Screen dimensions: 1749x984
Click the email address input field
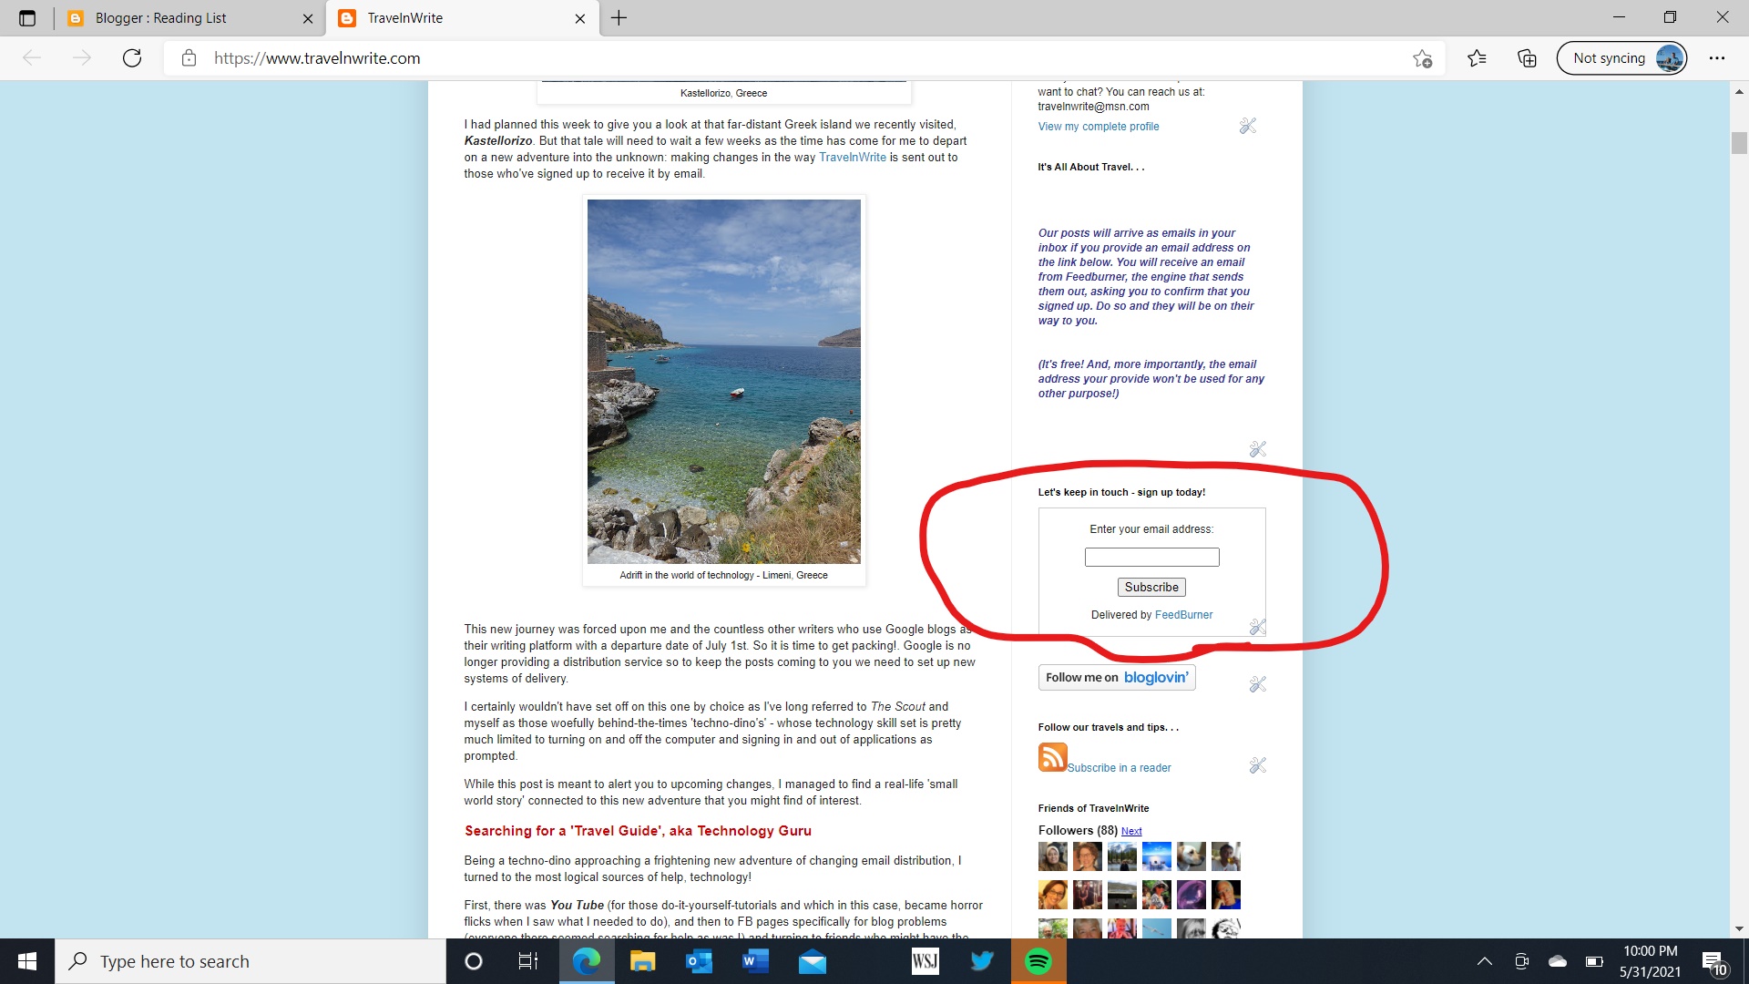click(x=1151, y=557)
